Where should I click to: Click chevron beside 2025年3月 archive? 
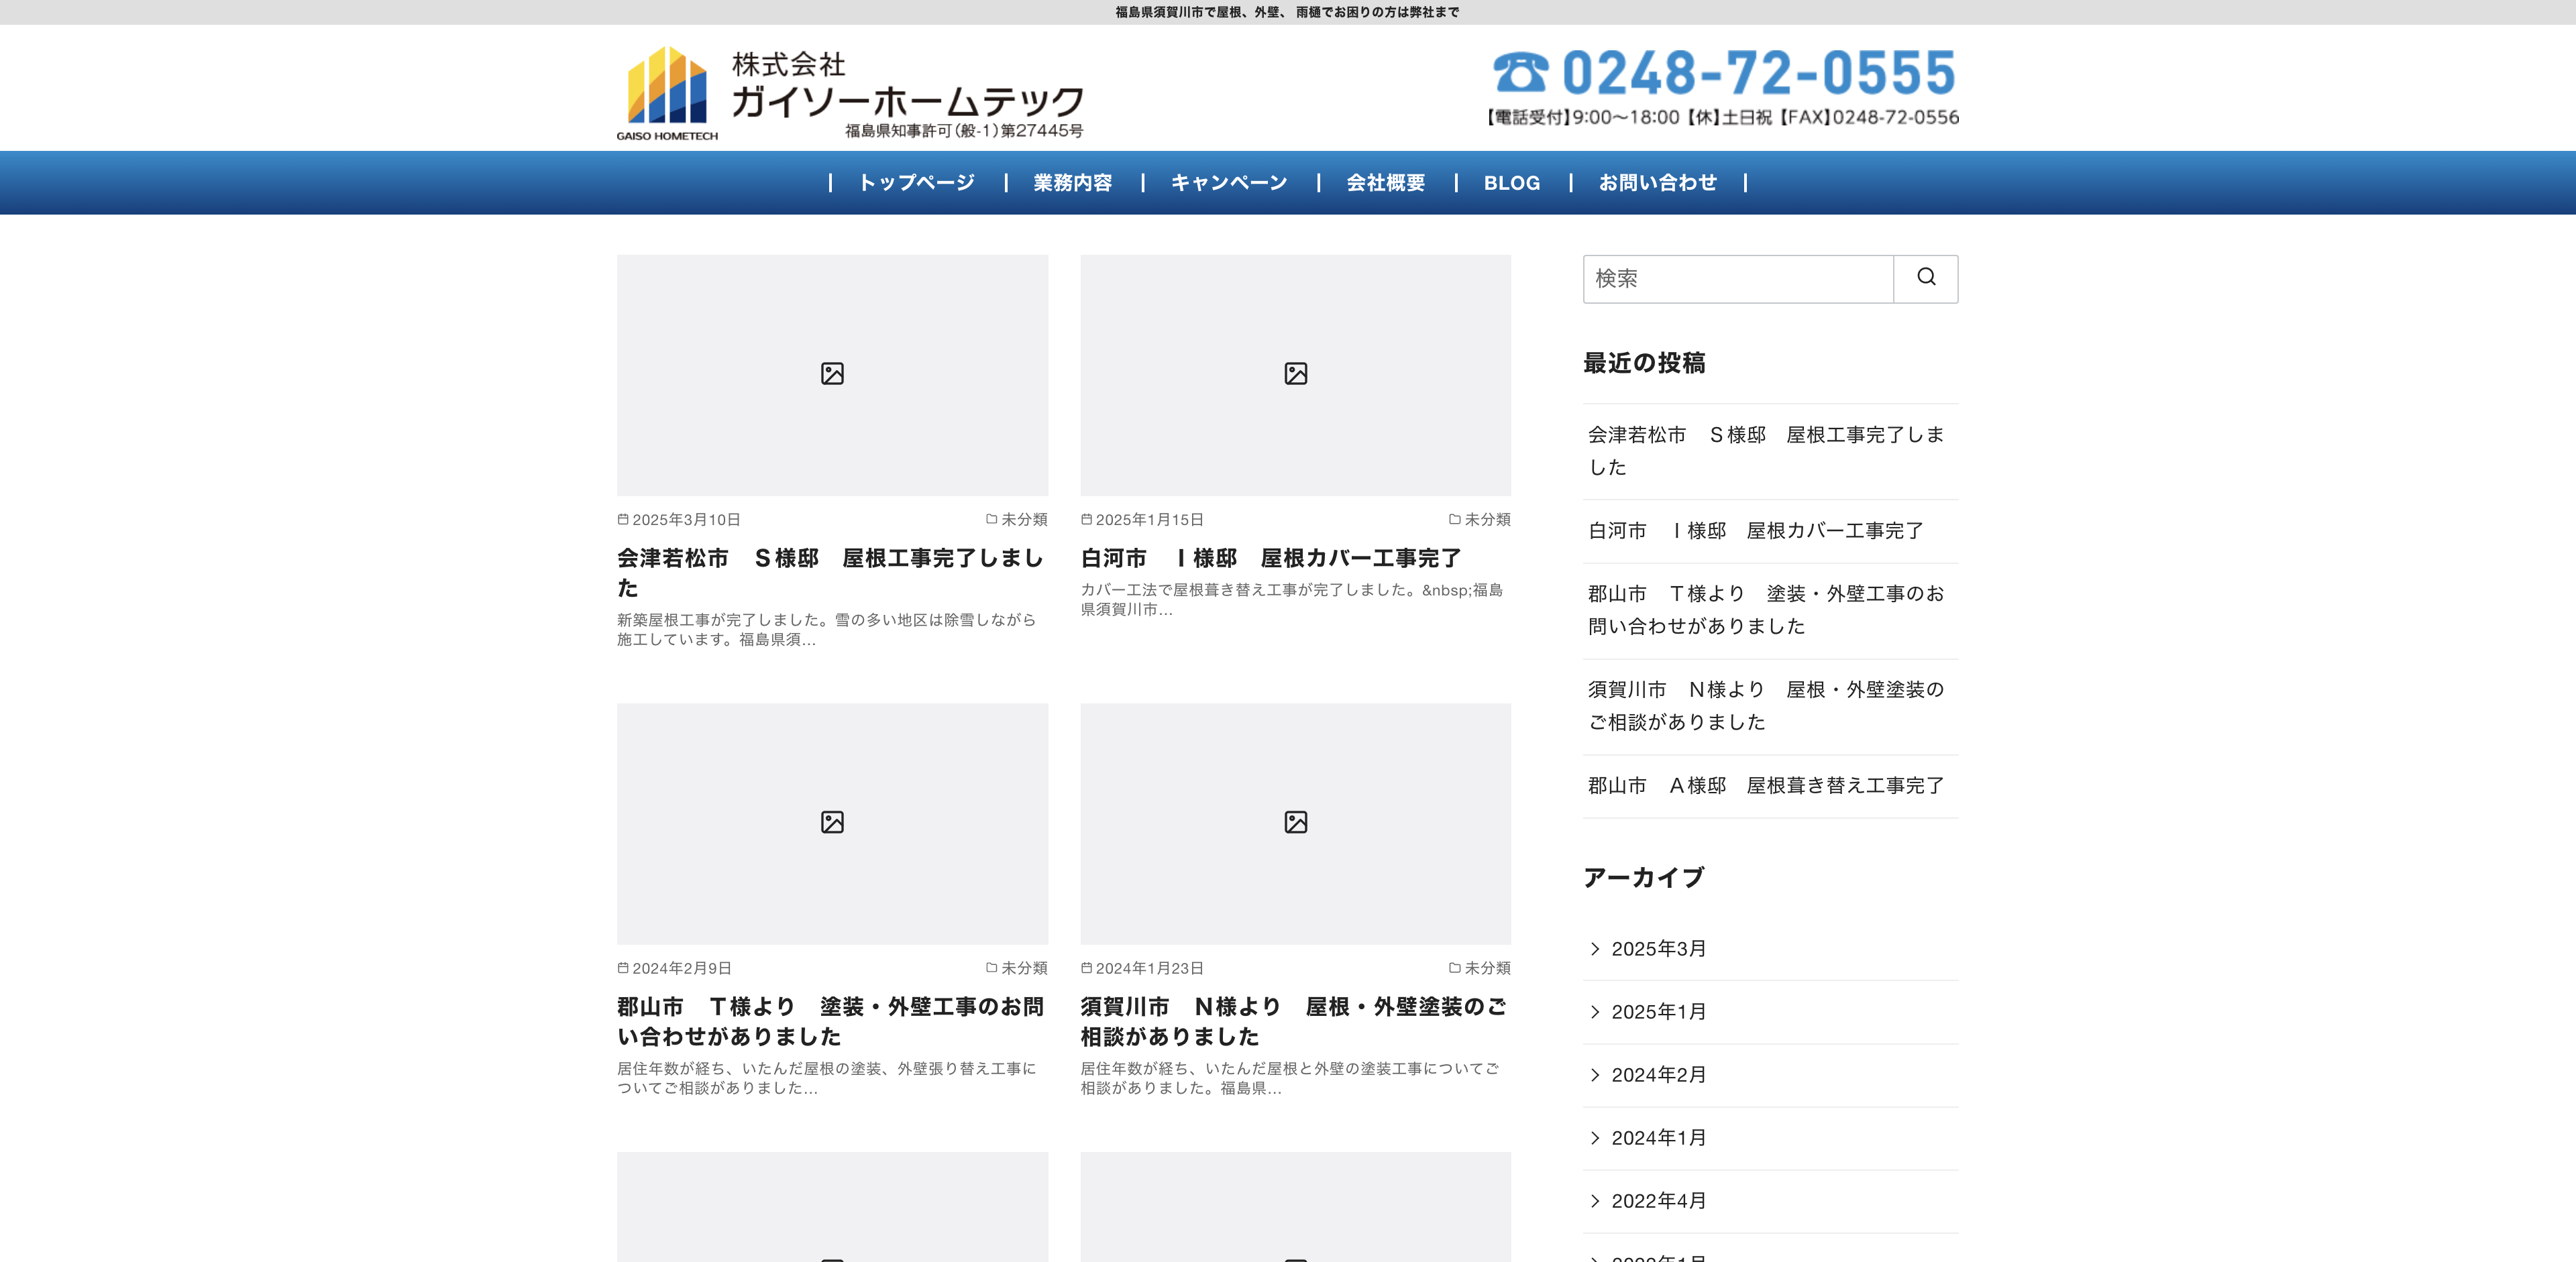pyautogui.click(x=1595, y=950)
